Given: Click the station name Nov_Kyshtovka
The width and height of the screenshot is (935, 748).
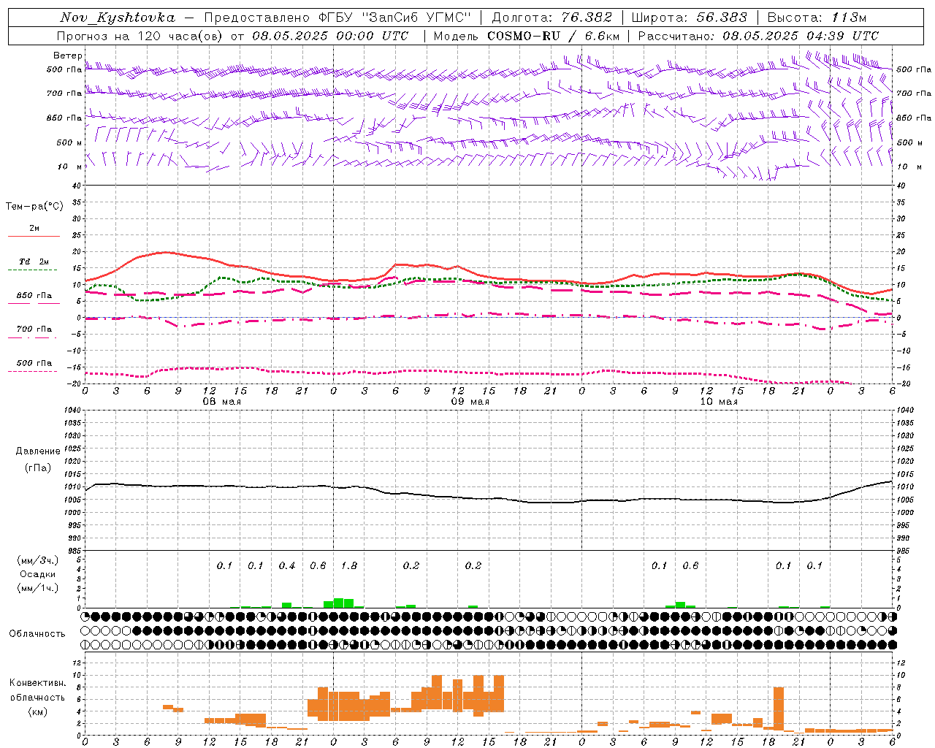Looking at the screenshot, I should point(117,18).
